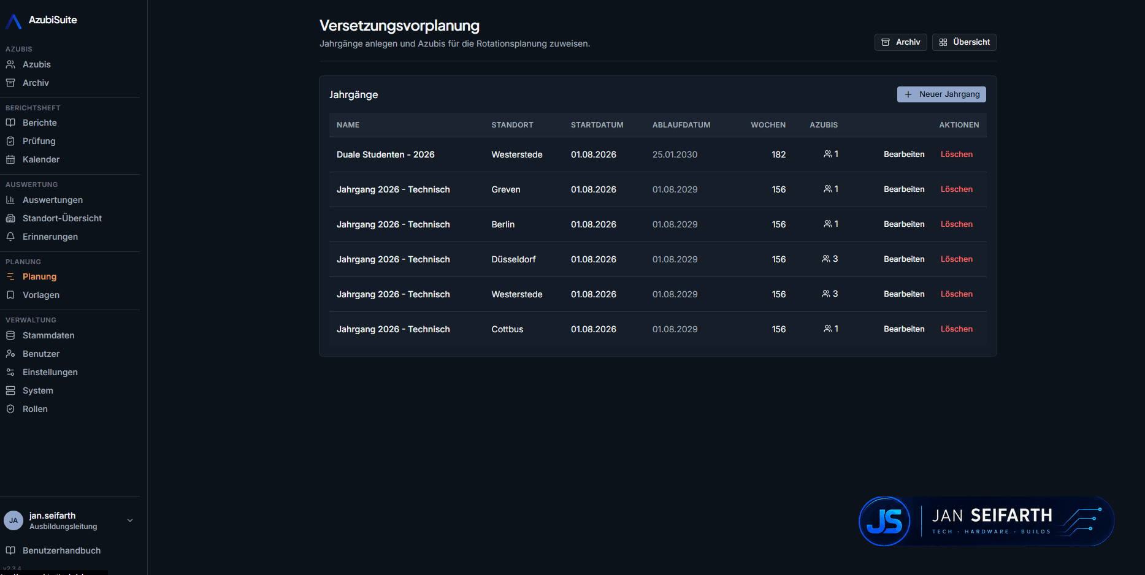Click the Azubis people icon in sidebar
The image size is (1145, 575).
[10, 64]
